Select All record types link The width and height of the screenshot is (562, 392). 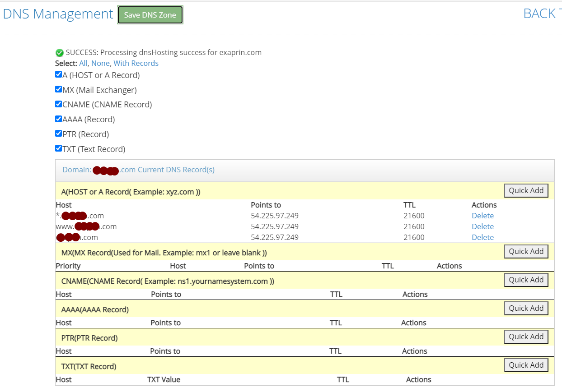(83, 63)
